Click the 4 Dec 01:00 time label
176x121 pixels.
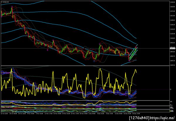pyautogui.click(x=101, y=113)
